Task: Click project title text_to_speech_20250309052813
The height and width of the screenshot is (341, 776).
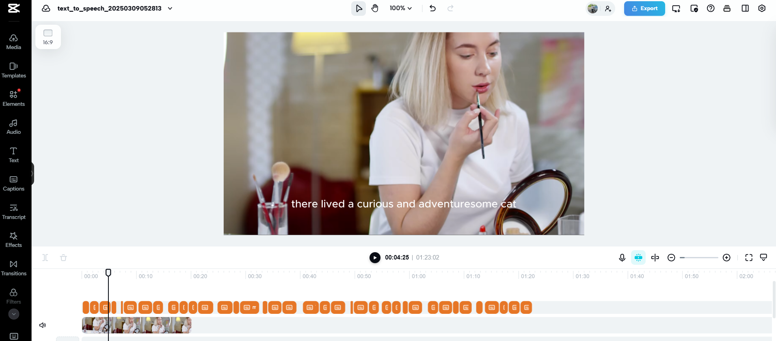Action: click(x=109, y=8)
